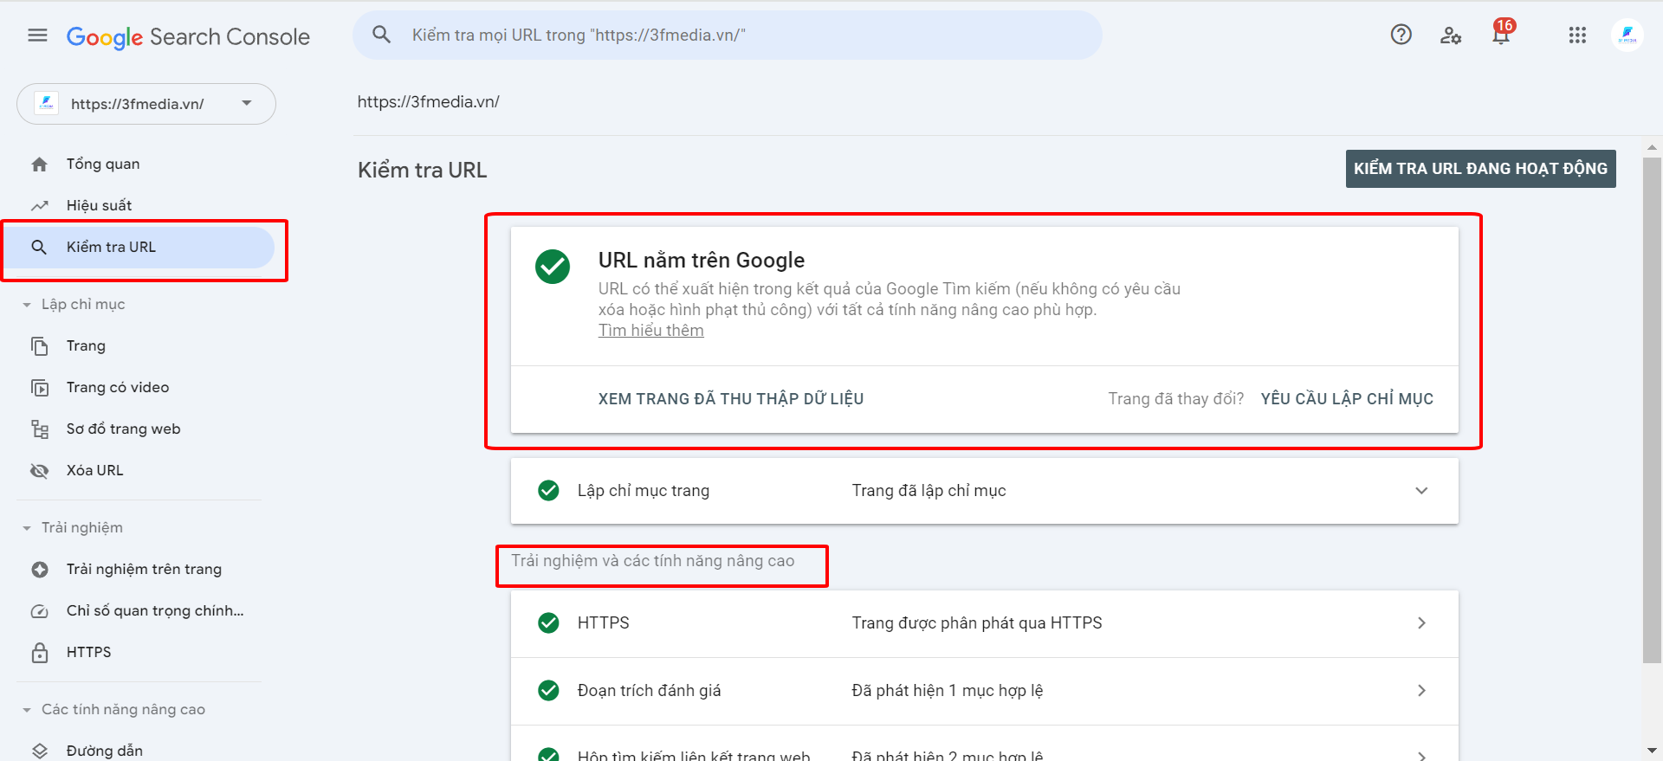Click the Trải nghiệm trên trang icon

click(40, 569)
